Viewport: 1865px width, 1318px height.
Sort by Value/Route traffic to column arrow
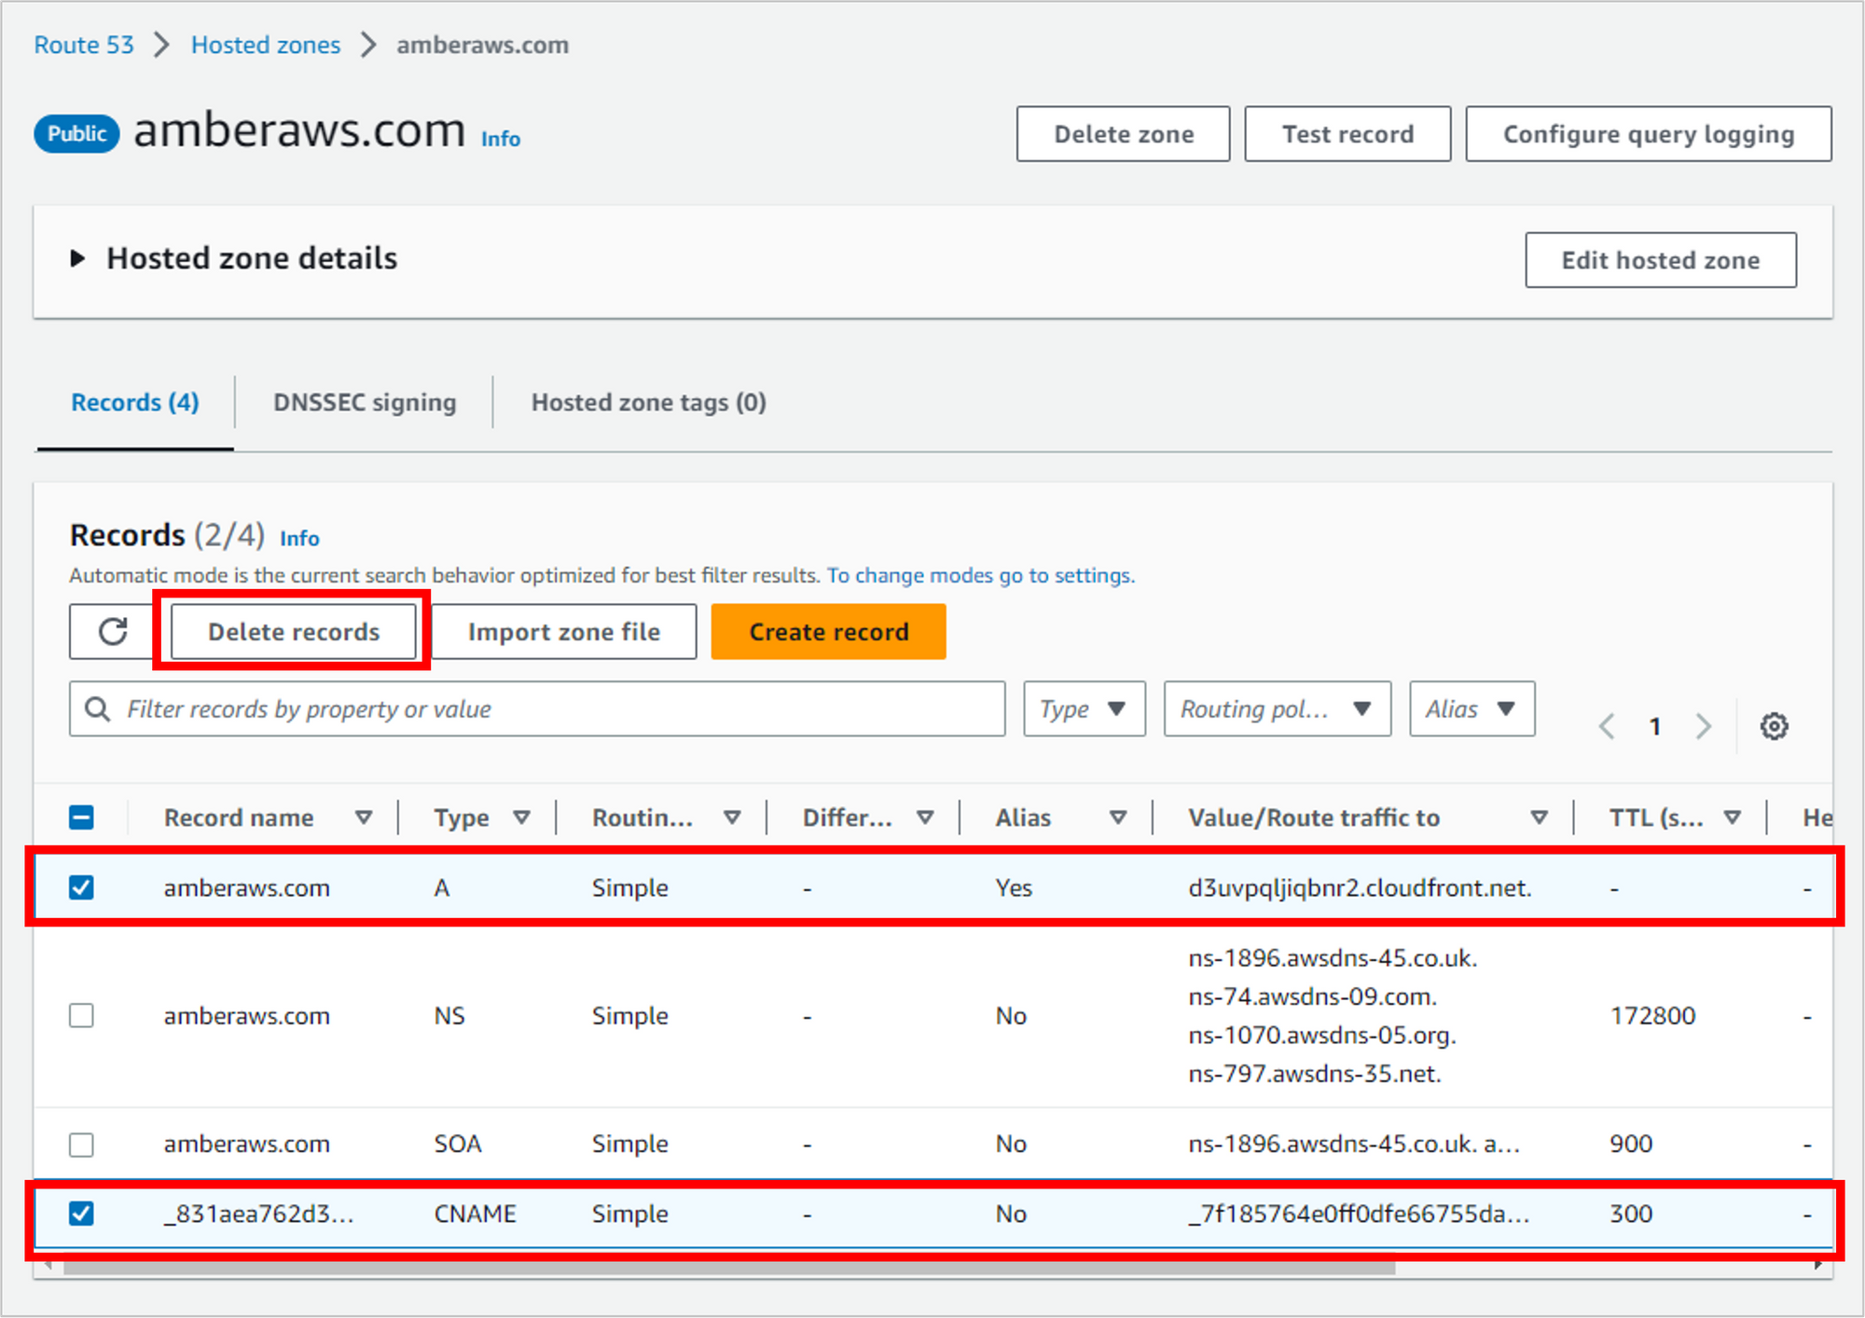pyautogui.click(x=1540, y=817)
